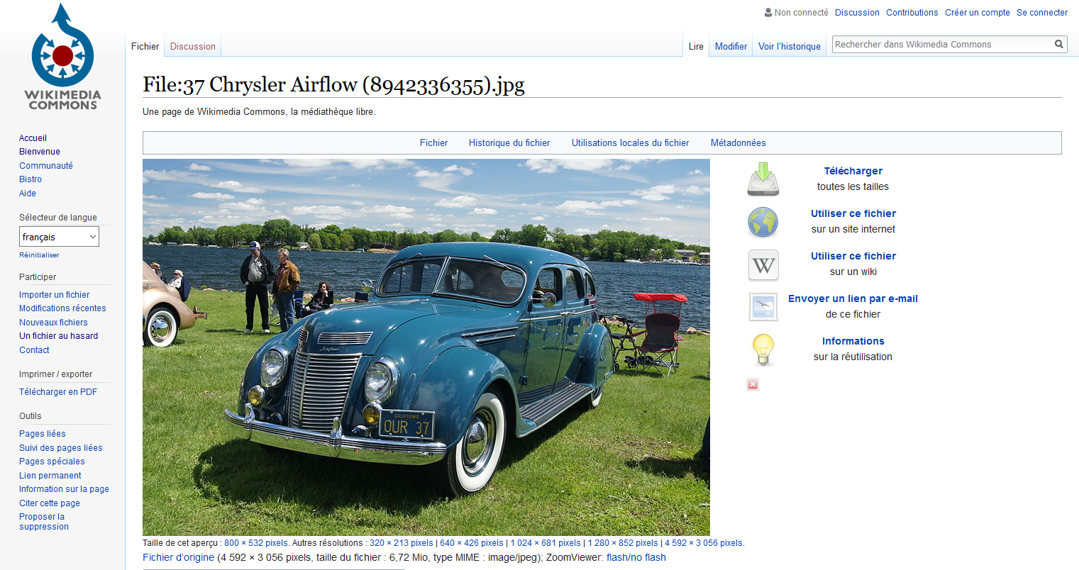Switch to the Discussion tab
This screenshot has height=570, width=1079.
(x=192, y=47)
